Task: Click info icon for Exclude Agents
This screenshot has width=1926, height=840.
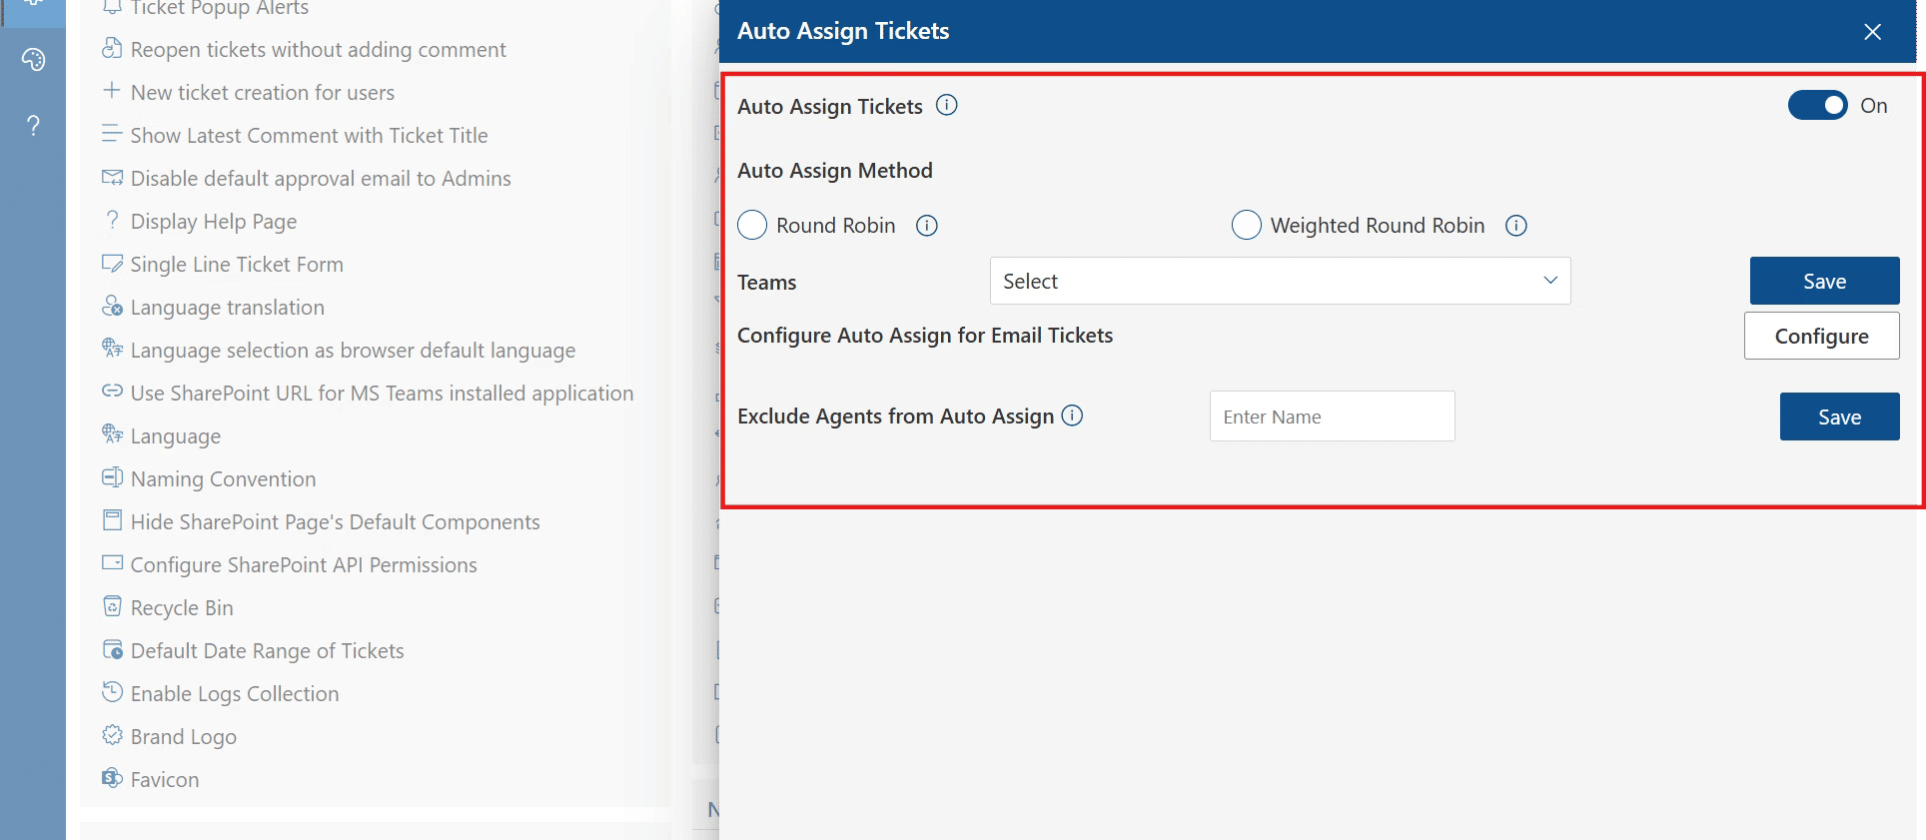Action: pyautogui.click(x=1072, y=416)
